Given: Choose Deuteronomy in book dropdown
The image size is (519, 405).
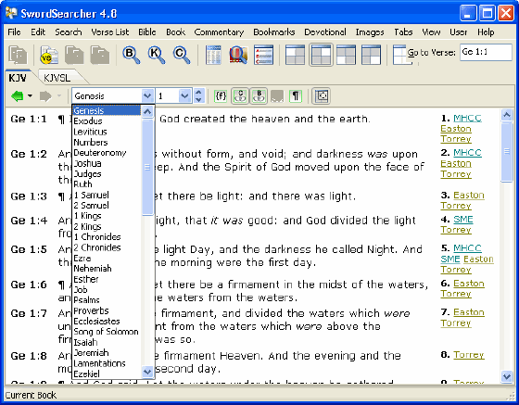Looking at the screenshot, I should click(x=100, y=153).
